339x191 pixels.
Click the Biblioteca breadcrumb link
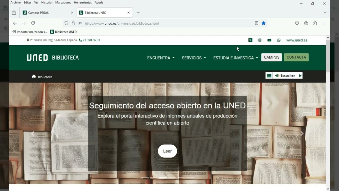(45, 77)
